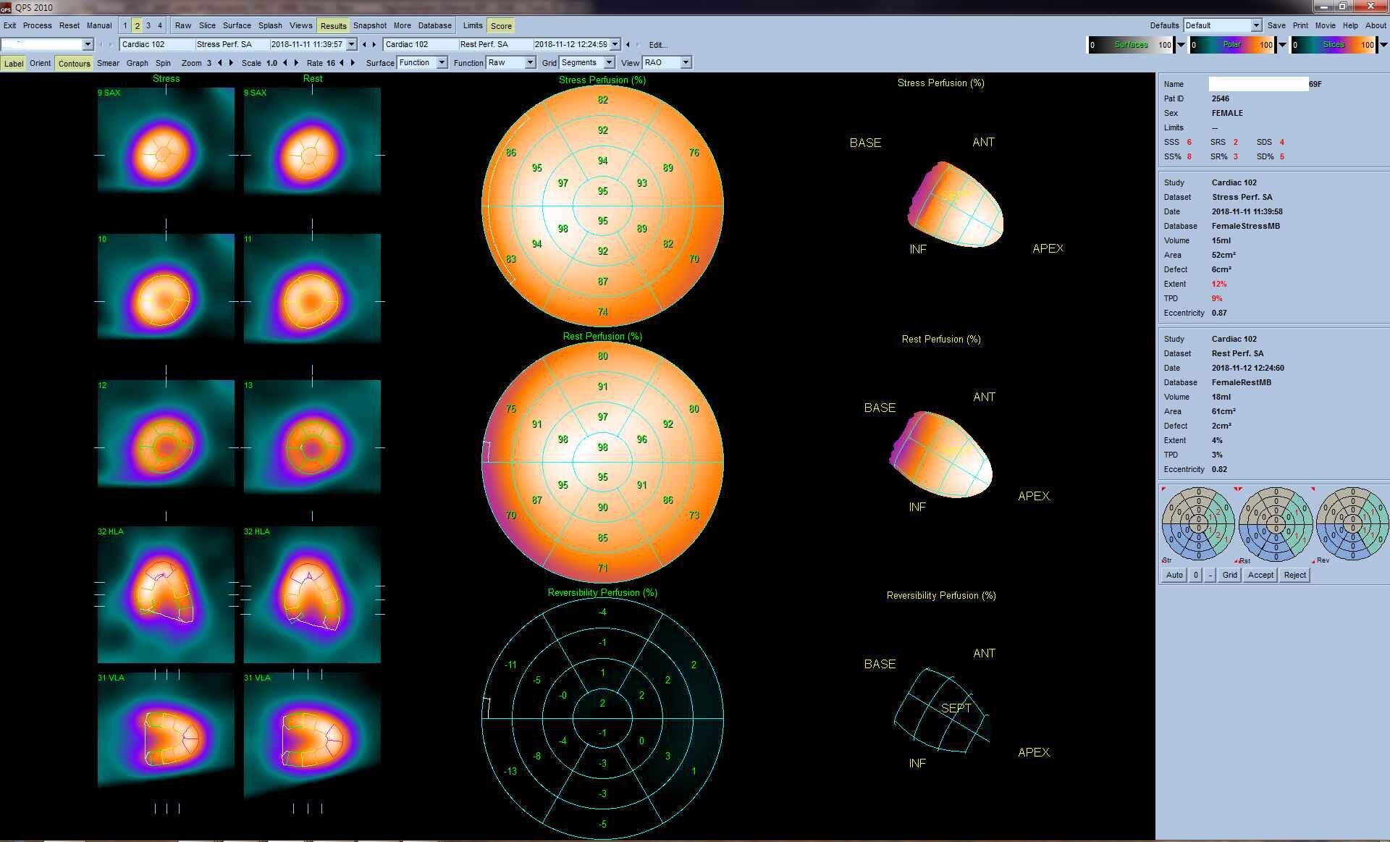
Task: Click the Surfaces color scale bar
Action: click(1131, 45)
